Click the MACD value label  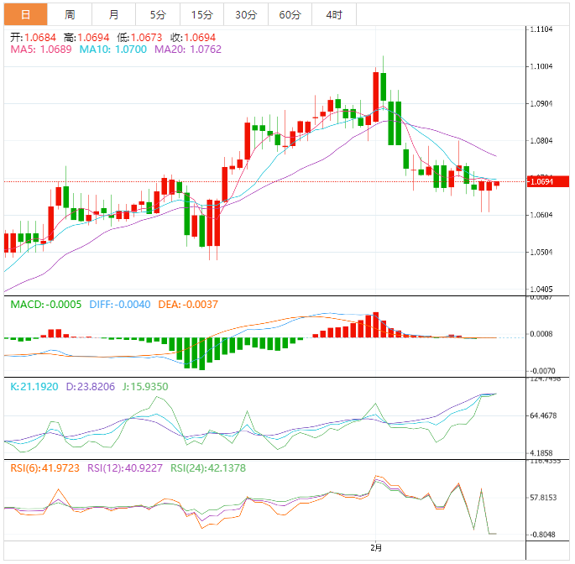[x=45, y=304]
